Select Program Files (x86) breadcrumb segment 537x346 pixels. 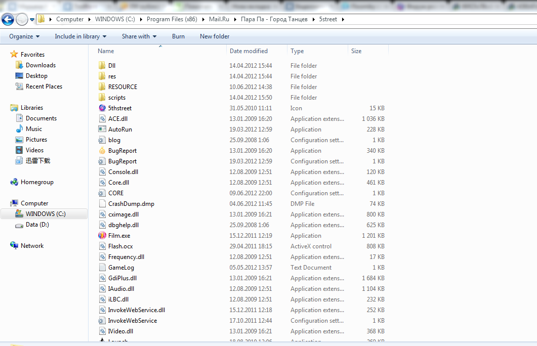click(x=172, y=19)
